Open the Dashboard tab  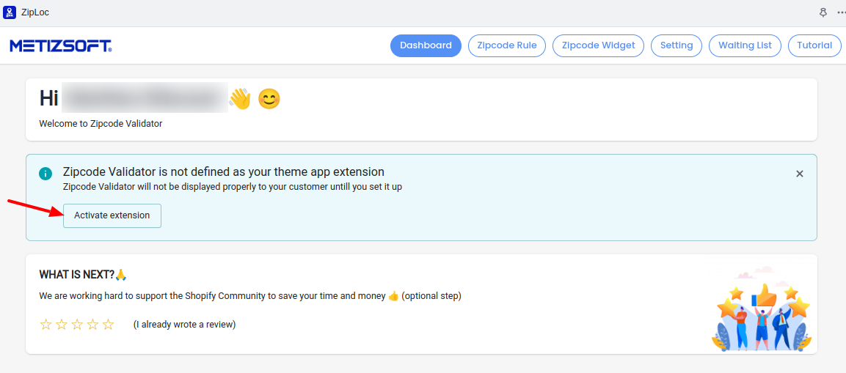426,45
